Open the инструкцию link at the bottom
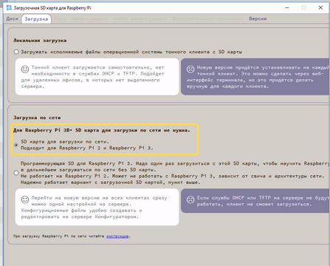Viewport: 330px width, 266px height. pyautogui.click(x=117, y=236)
